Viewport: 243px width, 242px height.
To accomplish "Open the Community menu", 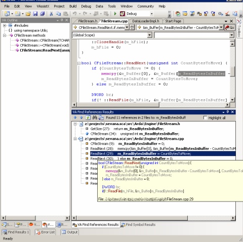I will click(x=145, y=7).
